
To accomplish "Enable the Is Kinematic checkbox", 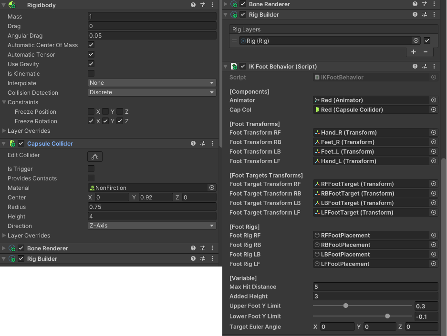I will [x=90, y=73].
